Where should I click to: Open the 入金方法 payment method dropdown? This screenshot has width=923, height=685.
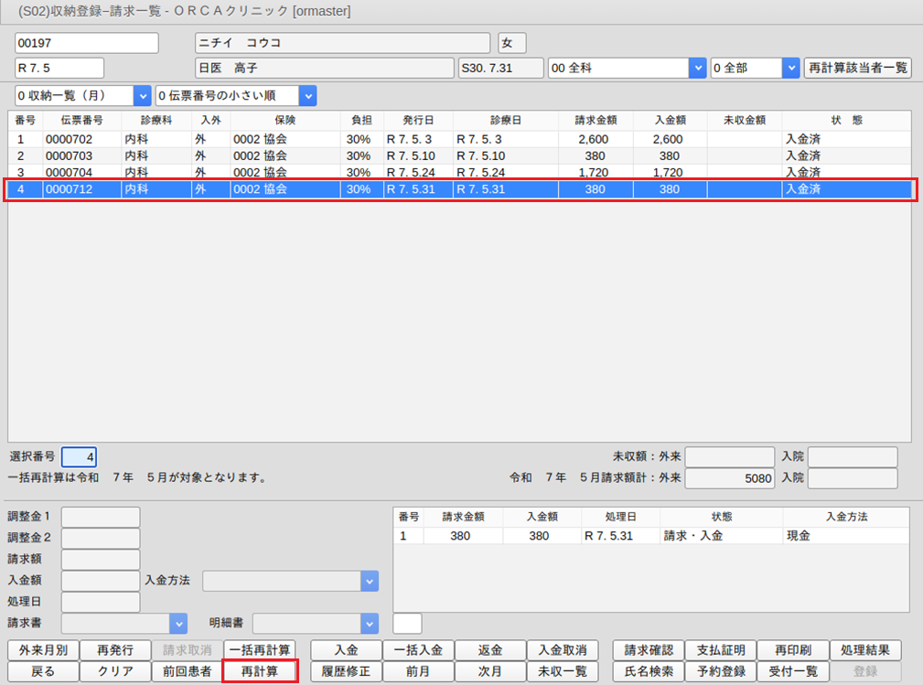click(x=369, y=581)
